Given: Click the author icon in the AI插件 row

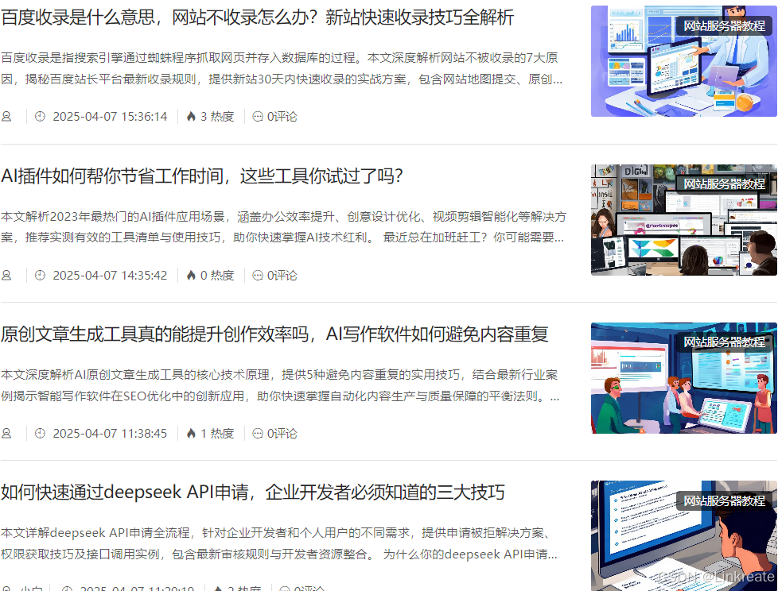Looking at the screenshot, I should 6,275.
